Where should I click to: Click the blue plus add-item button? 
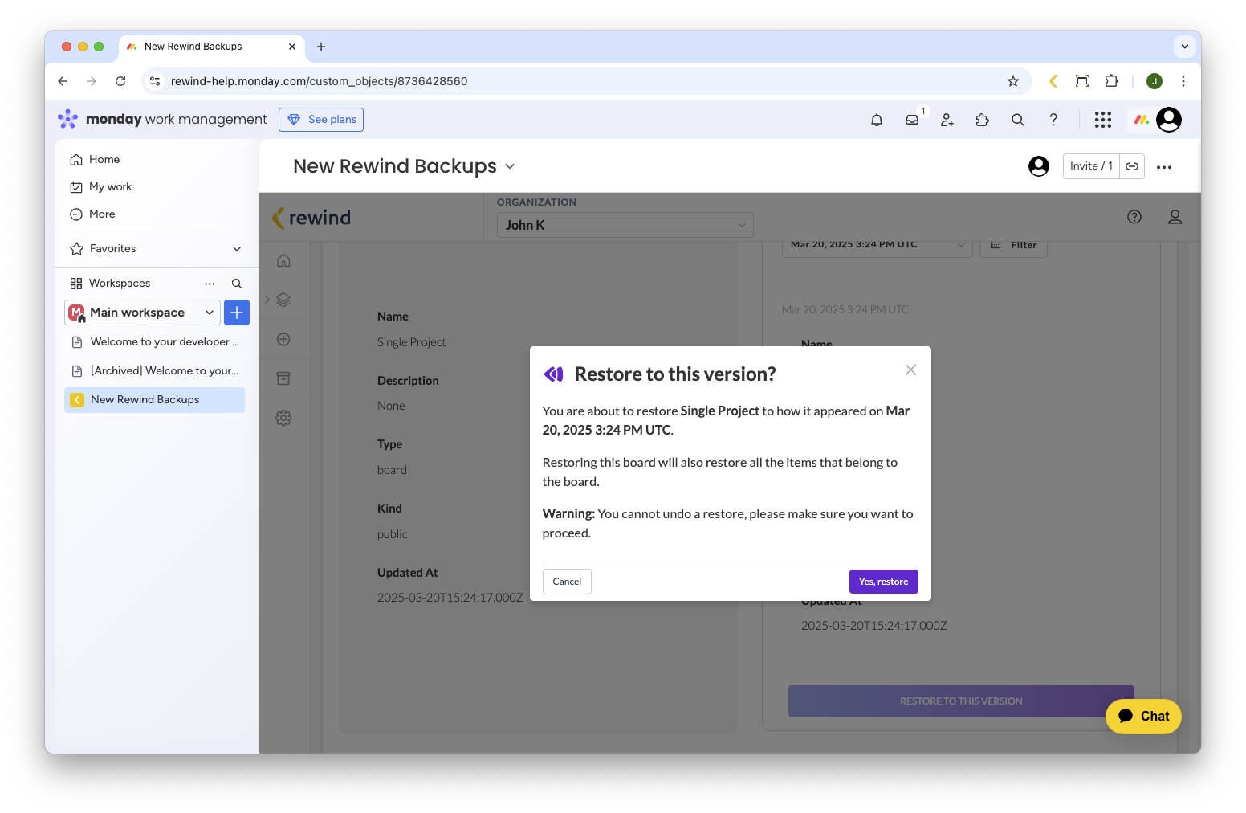[x=237, y=313]
